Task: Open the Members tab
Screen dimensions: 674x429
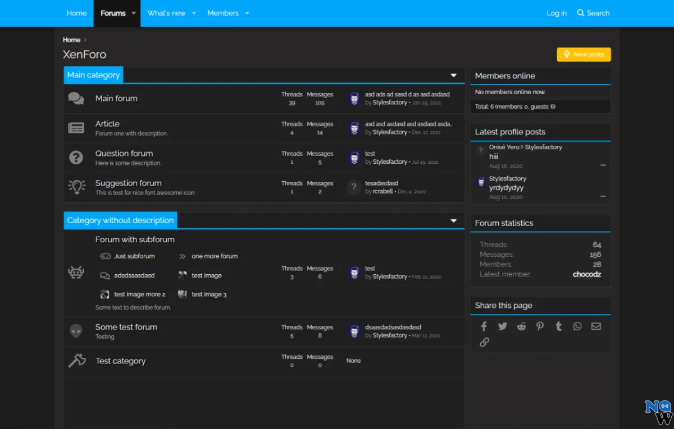Action: (223, 13)
